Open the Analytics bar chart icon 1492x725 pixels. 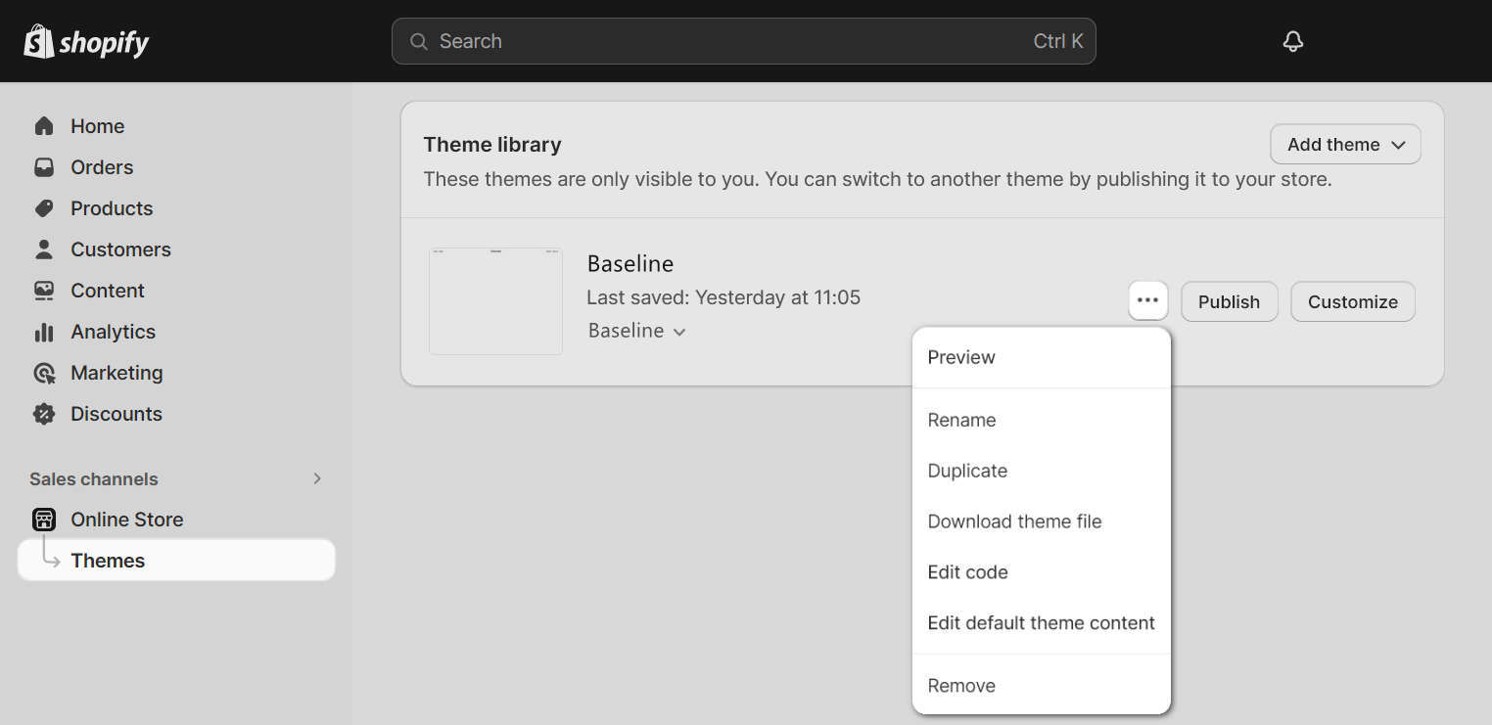pyautogui.click(x=44, y=331)
